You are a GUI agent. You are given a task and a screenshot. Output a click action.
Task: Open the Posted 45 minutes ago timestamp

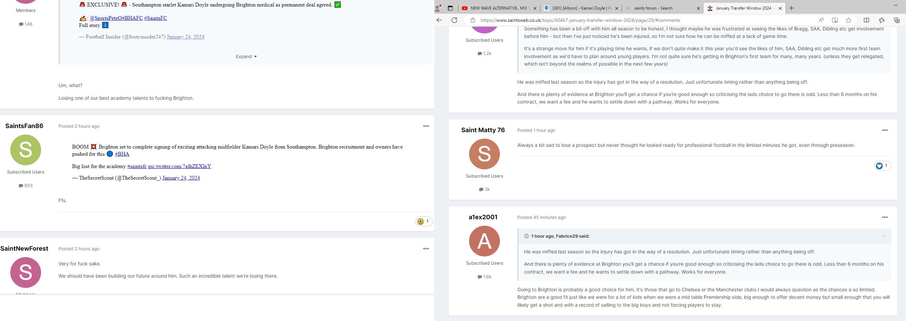pyautogui.click(x=541, y=218)
